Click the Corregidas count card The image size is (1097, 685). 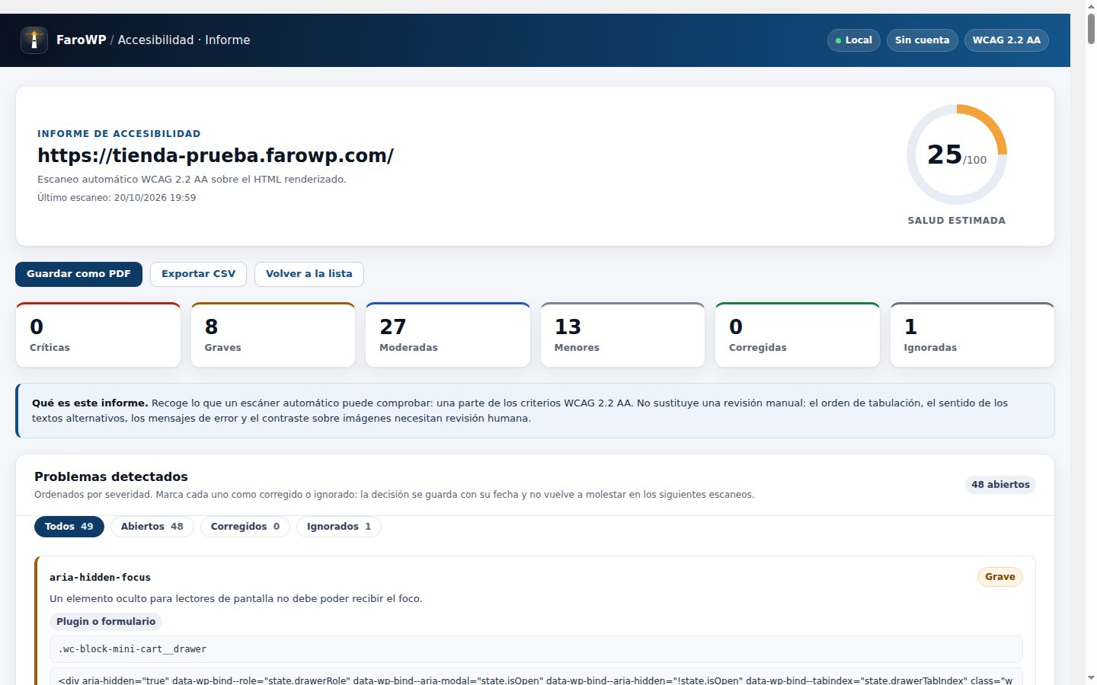point(798,335)
